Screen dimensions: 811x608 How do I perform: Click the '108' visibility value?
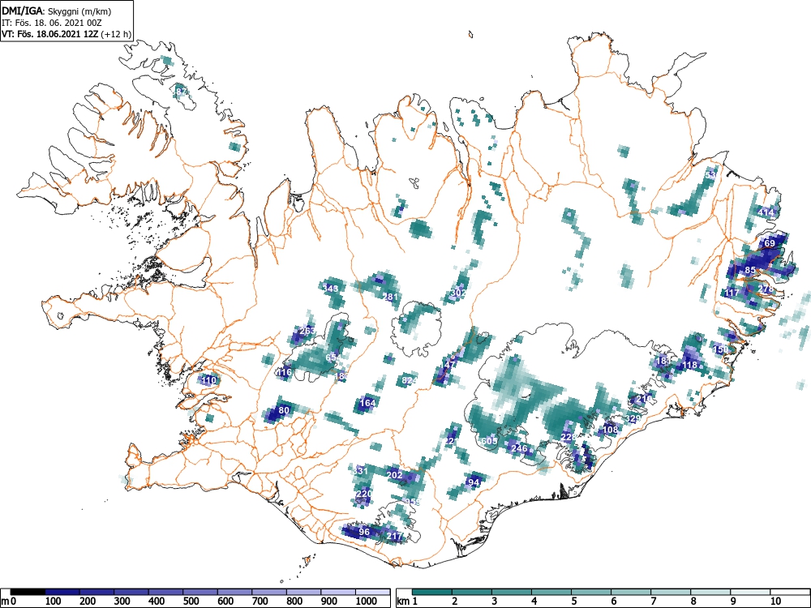point(611,430)
